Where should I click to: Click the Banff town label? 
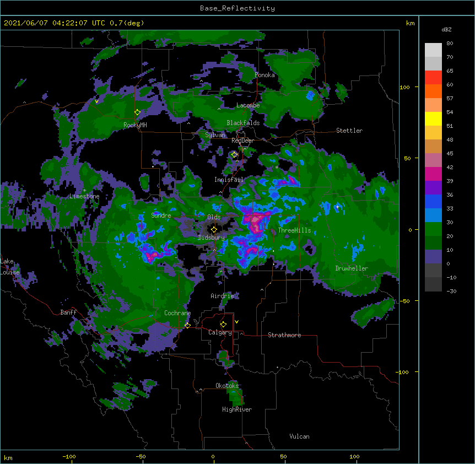pos(68,312)
